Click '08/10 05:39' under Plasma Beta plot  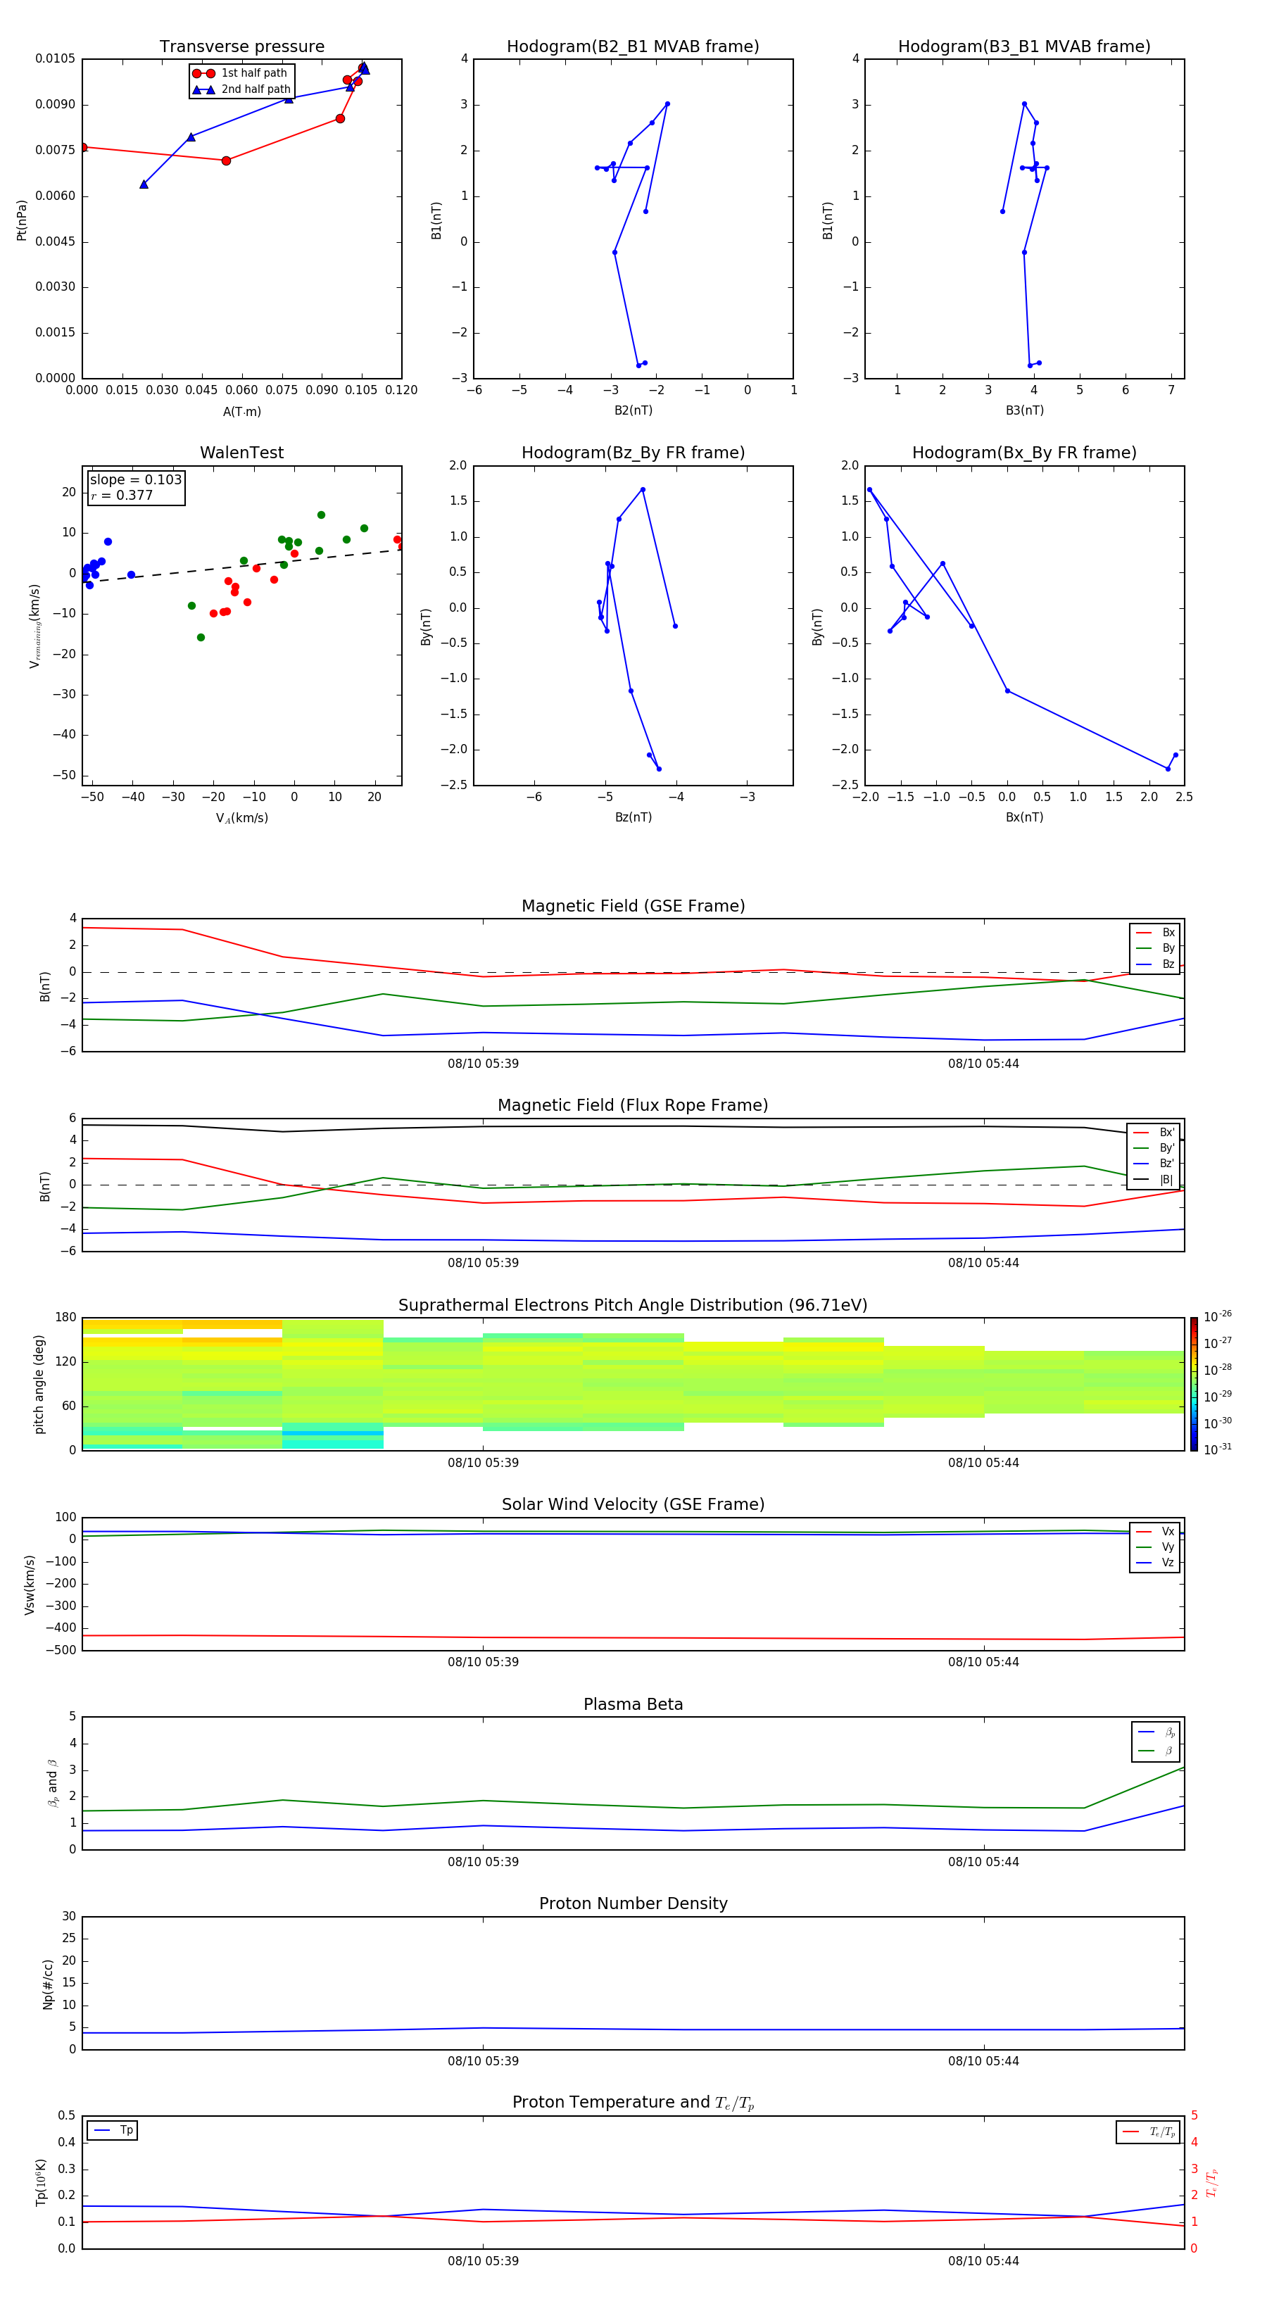point(484,1862)
